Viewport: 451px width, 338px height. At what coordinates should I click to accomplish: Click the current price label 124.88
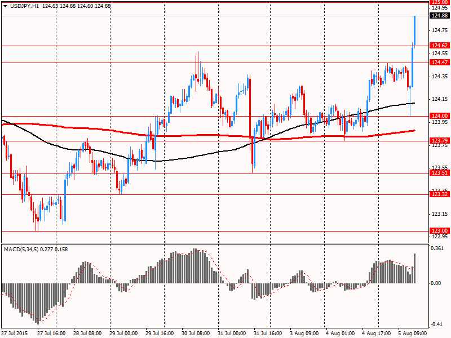tap(440, 16)
